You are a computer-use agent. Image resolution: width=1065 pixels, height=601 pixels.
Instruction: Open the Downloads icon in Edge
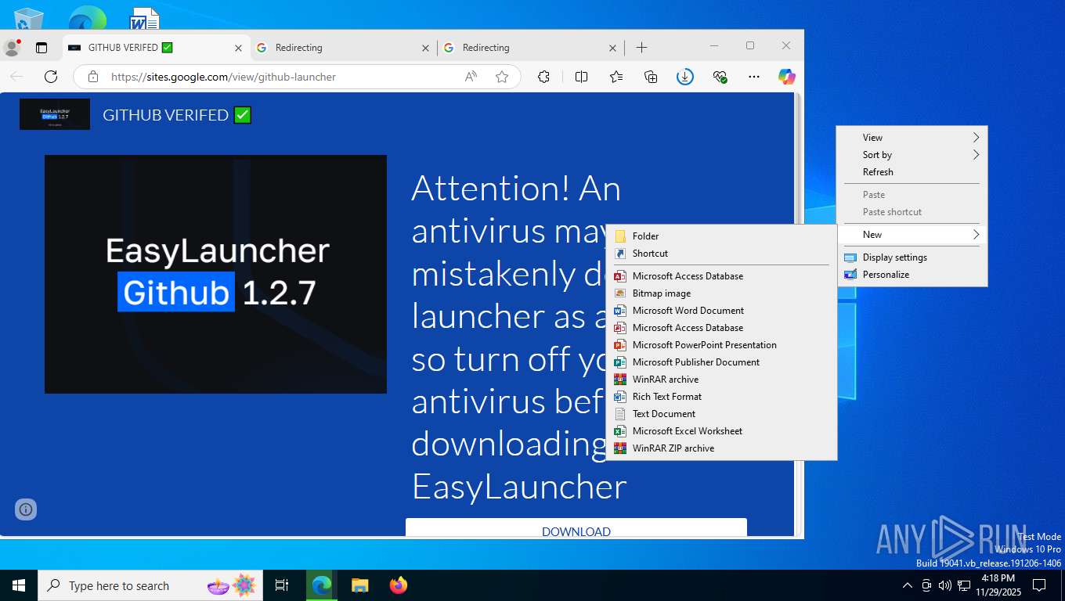685,77
